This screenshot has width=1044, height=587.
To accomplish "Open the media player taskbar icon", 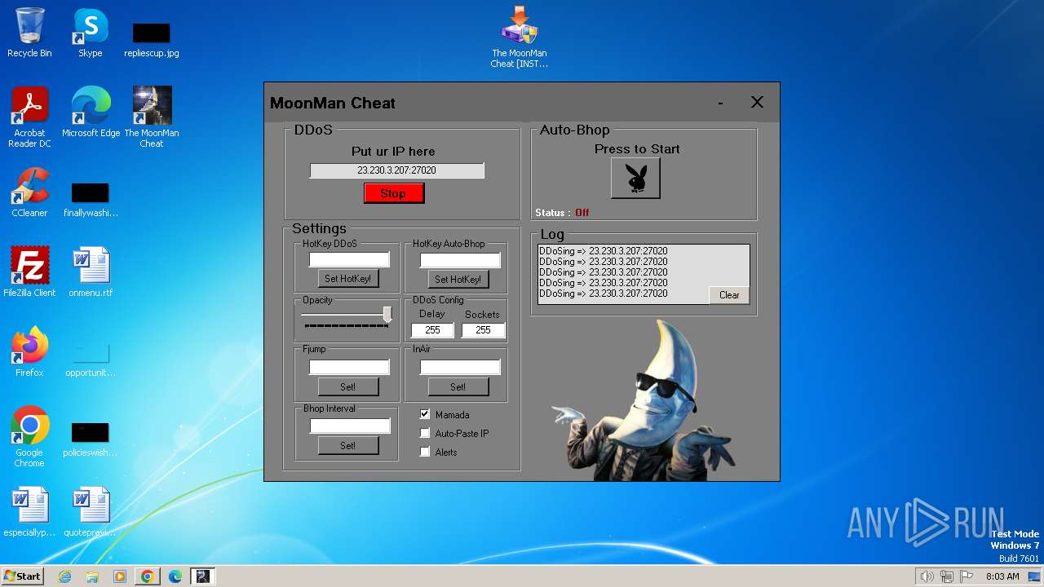I will pyautogui.click(x=120, y=576).
